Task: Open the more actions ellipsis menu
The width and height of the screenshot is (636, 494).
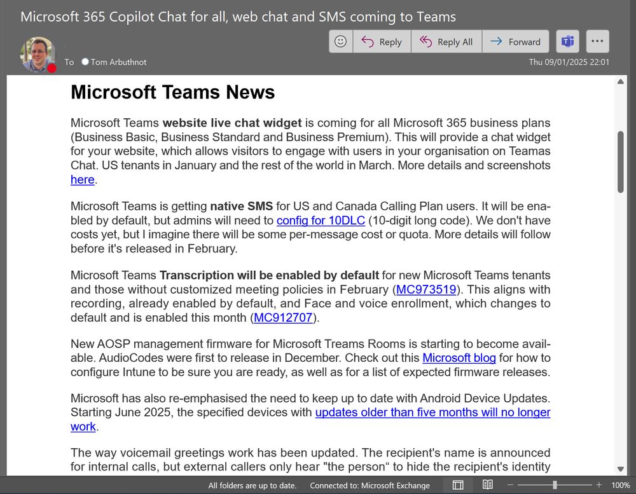Action: pyautogui.click(x=597, y=41)
